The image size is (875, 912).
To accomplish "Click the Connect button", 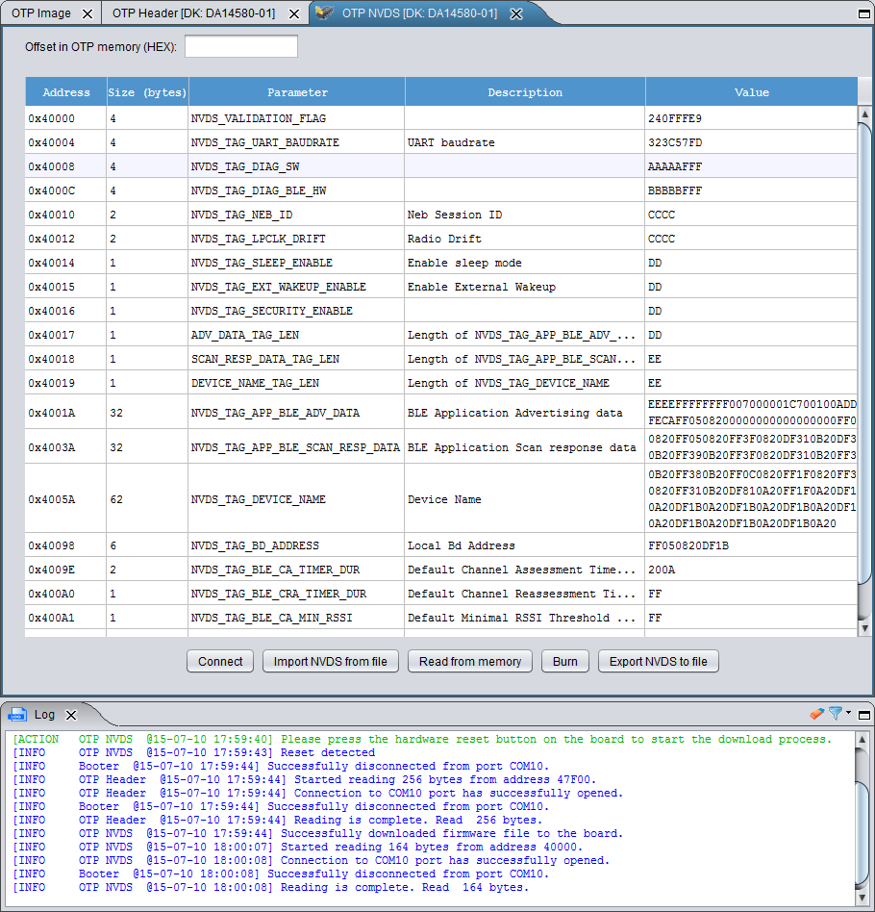I will (x=220, y=661).
